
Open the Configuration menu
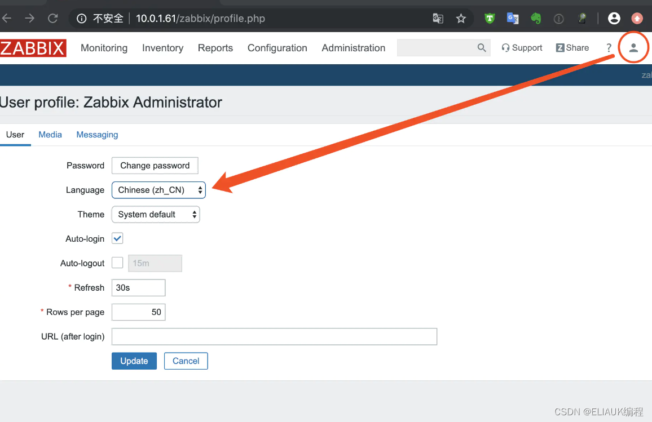277,48
